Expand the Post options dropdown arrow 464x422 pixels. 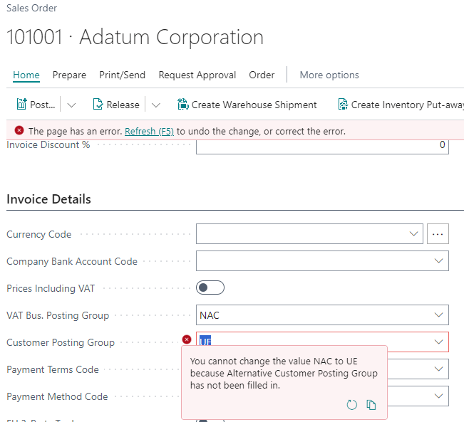71,105
